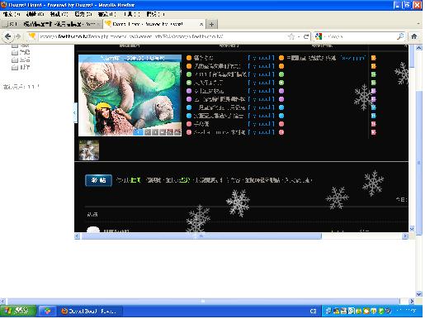Viewport: 430px width, 319px height.
Task: Click the forum frame's horizontal scrollbar thumb
Action: click(201, 236)
